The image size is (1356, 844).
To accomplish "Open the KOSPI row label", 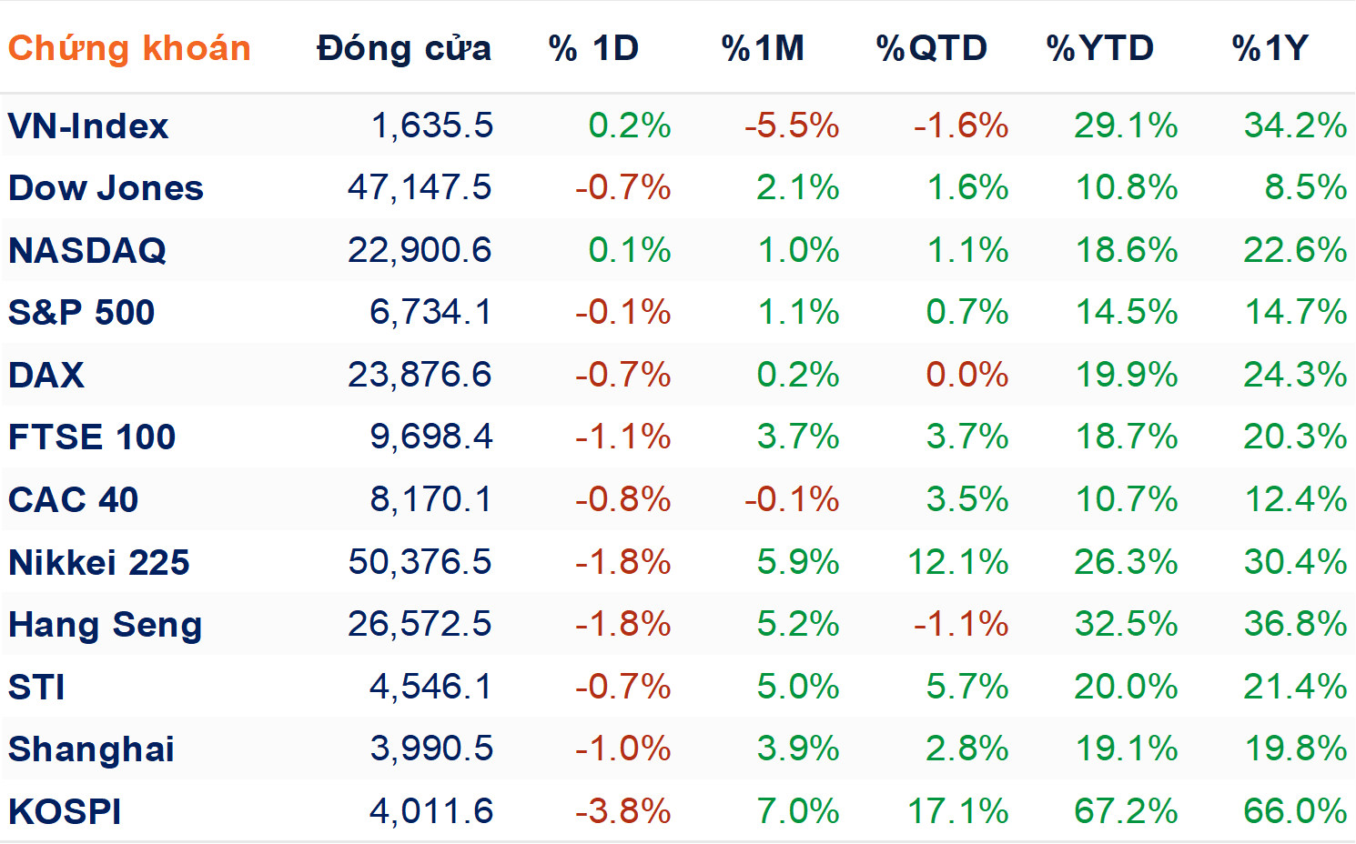I will pyautogui.click(x=65, y=811).
